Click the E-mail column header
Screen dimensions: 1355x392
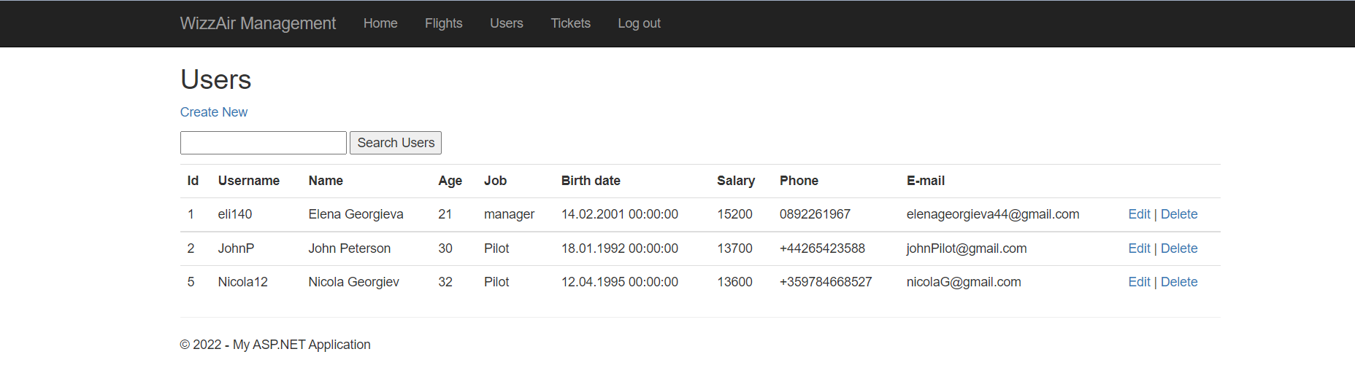926,181
